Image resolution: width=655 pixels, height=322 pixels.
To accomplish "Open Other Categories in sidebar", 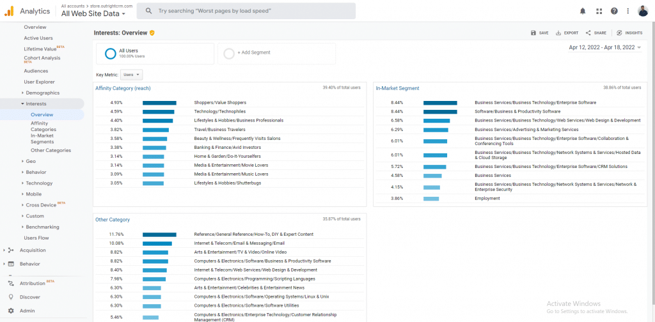I will point(51,150).
